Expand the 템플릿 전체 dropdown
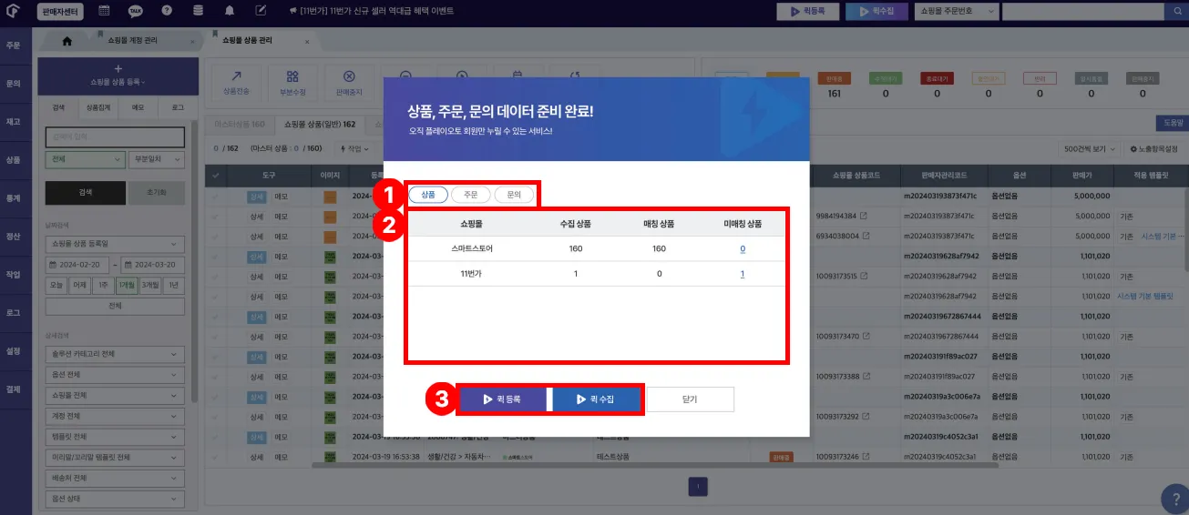The height and width of the screenshot is (515, 1189). tap(116, 437)
